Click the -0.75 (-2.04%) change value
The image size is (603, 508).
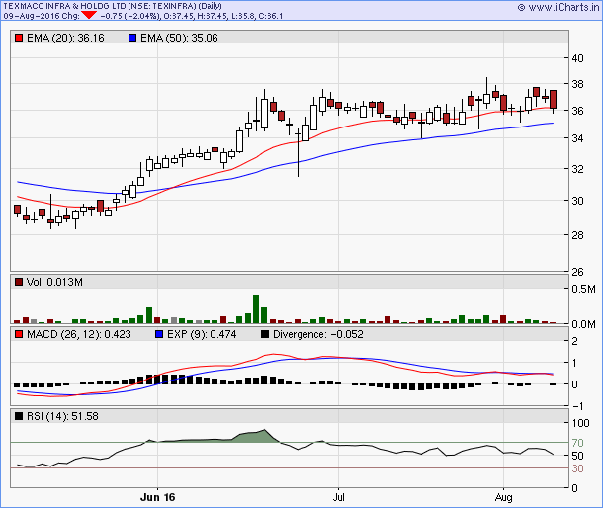(129, 16)
